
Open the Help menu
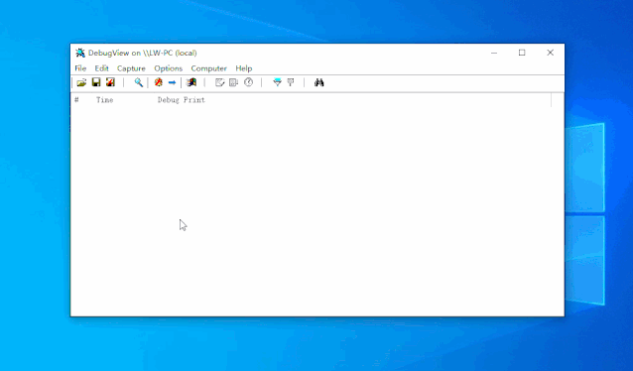244,68
